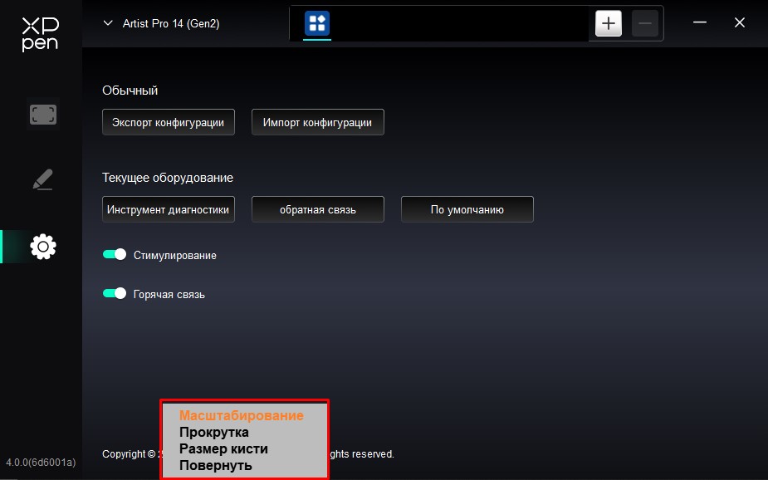Screen dimensions: 768x480
Task: Click the XPPen logo
Action: coord(40,34)
